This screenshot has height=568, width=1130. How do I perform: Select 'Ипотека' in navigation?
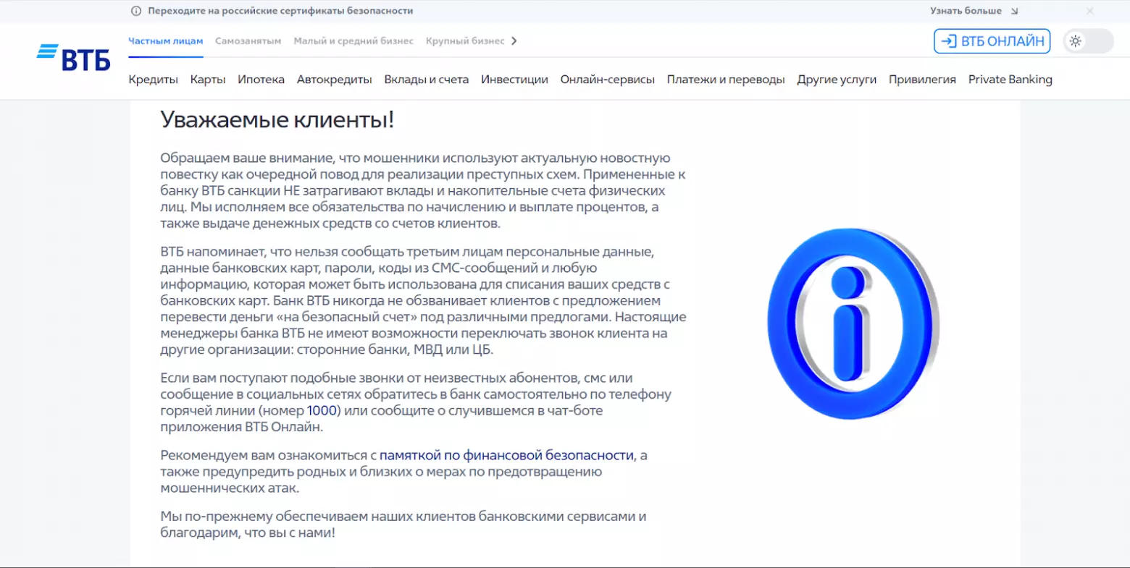[261, 80]
